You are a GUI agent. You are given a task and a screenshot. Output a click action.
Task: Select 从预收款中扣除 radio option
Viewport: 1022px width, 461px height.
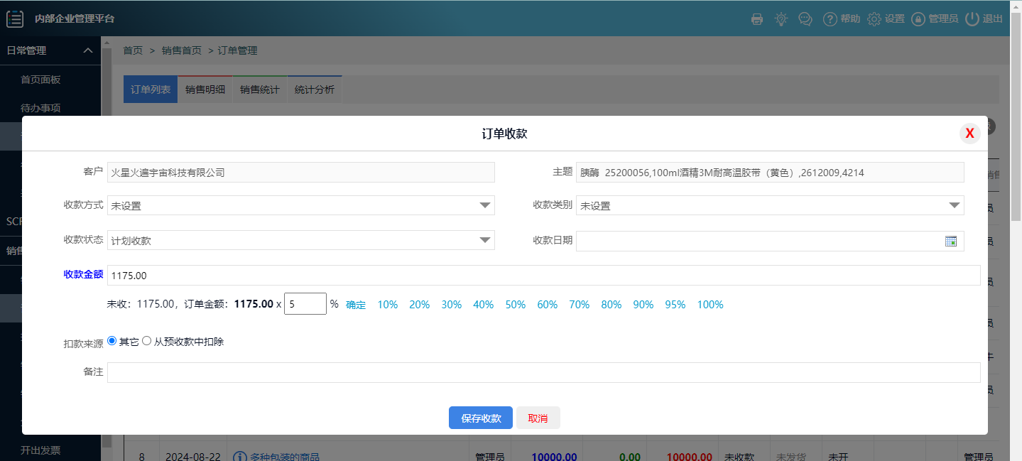coord(147,341)
